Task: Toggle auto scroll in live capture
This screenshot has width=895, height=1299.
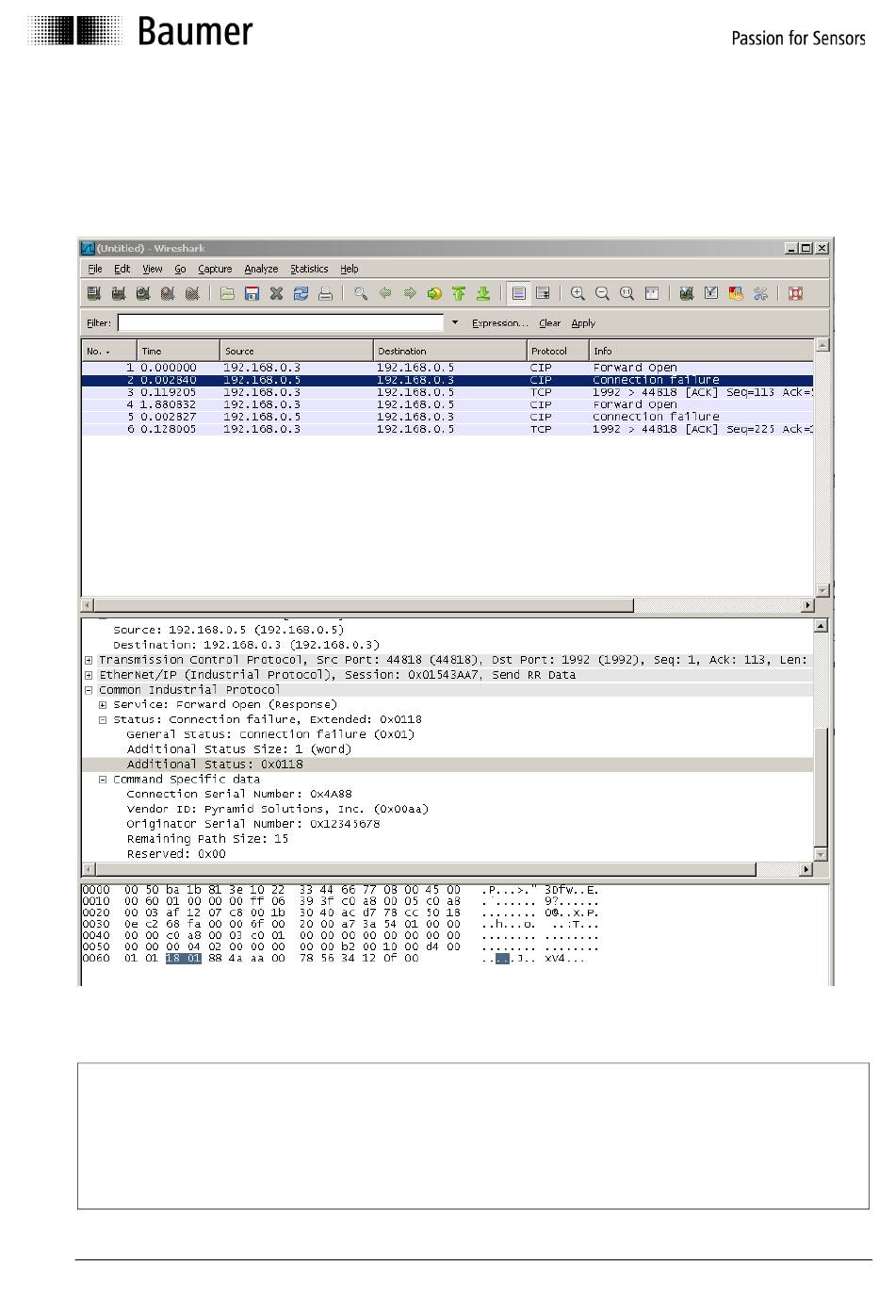Action: (544, 293)
